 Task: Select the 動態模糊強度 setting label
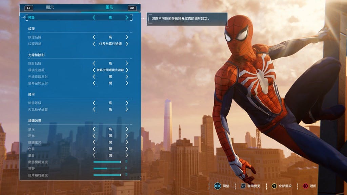(x=38, y=162)
